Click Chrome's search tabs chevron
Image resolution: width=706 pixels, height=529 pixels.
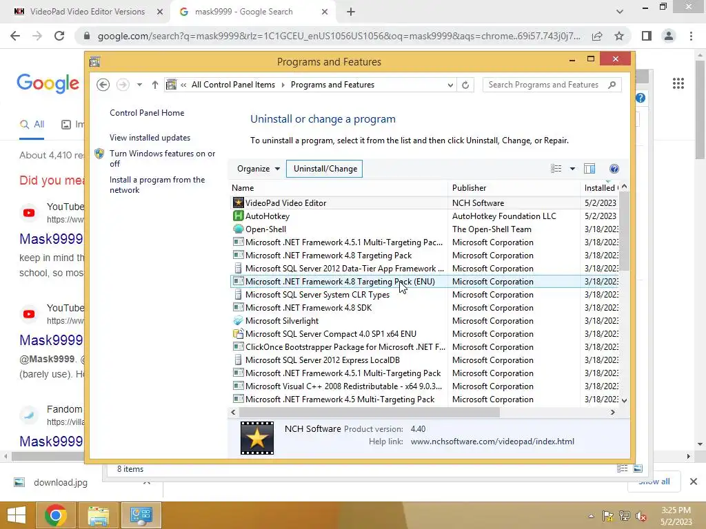point(620,12)
